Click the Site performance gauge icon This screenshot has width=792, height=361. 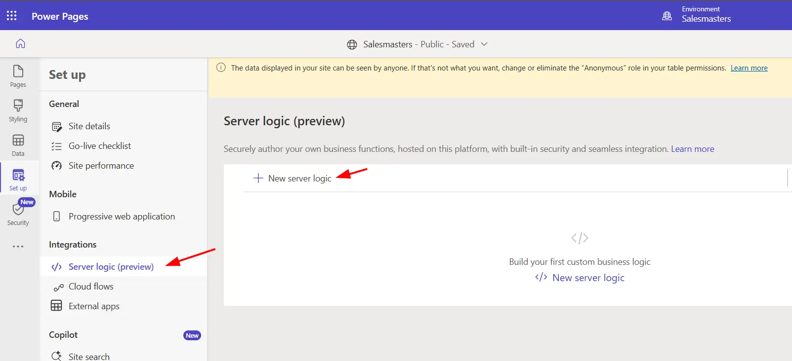coord(57,166)
